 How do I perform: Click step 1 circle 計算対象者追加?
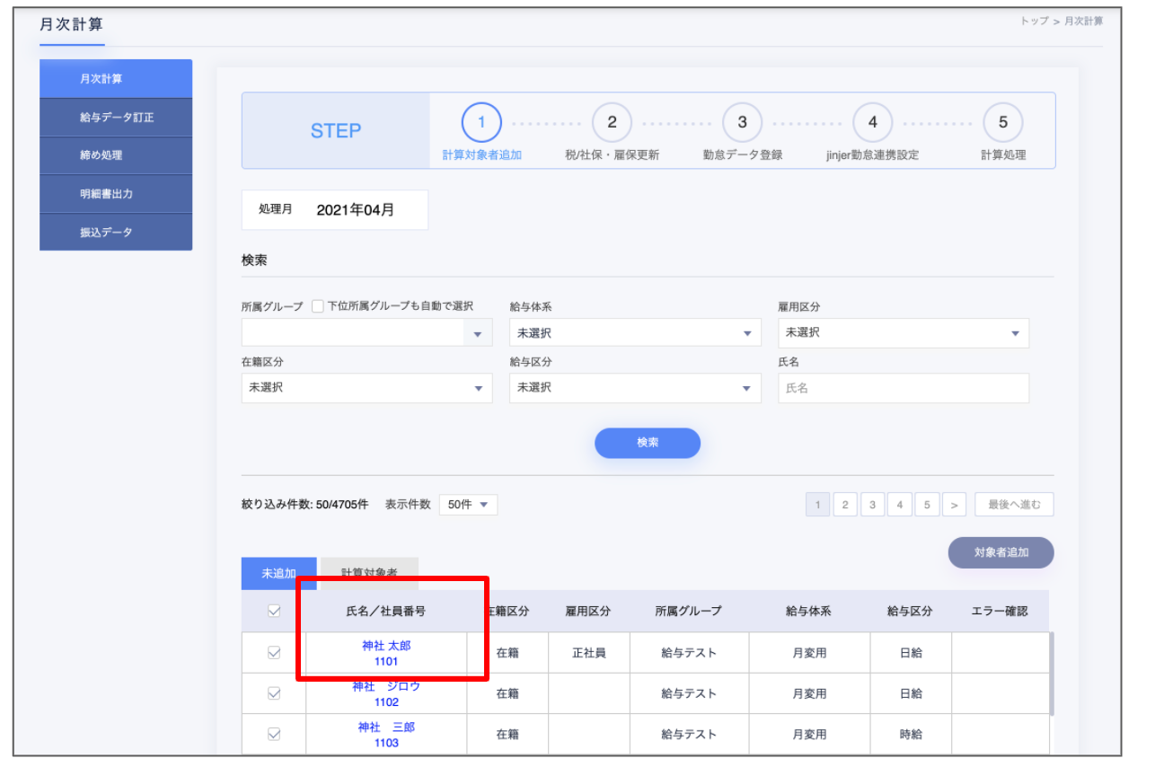click(x=481, y=123)
